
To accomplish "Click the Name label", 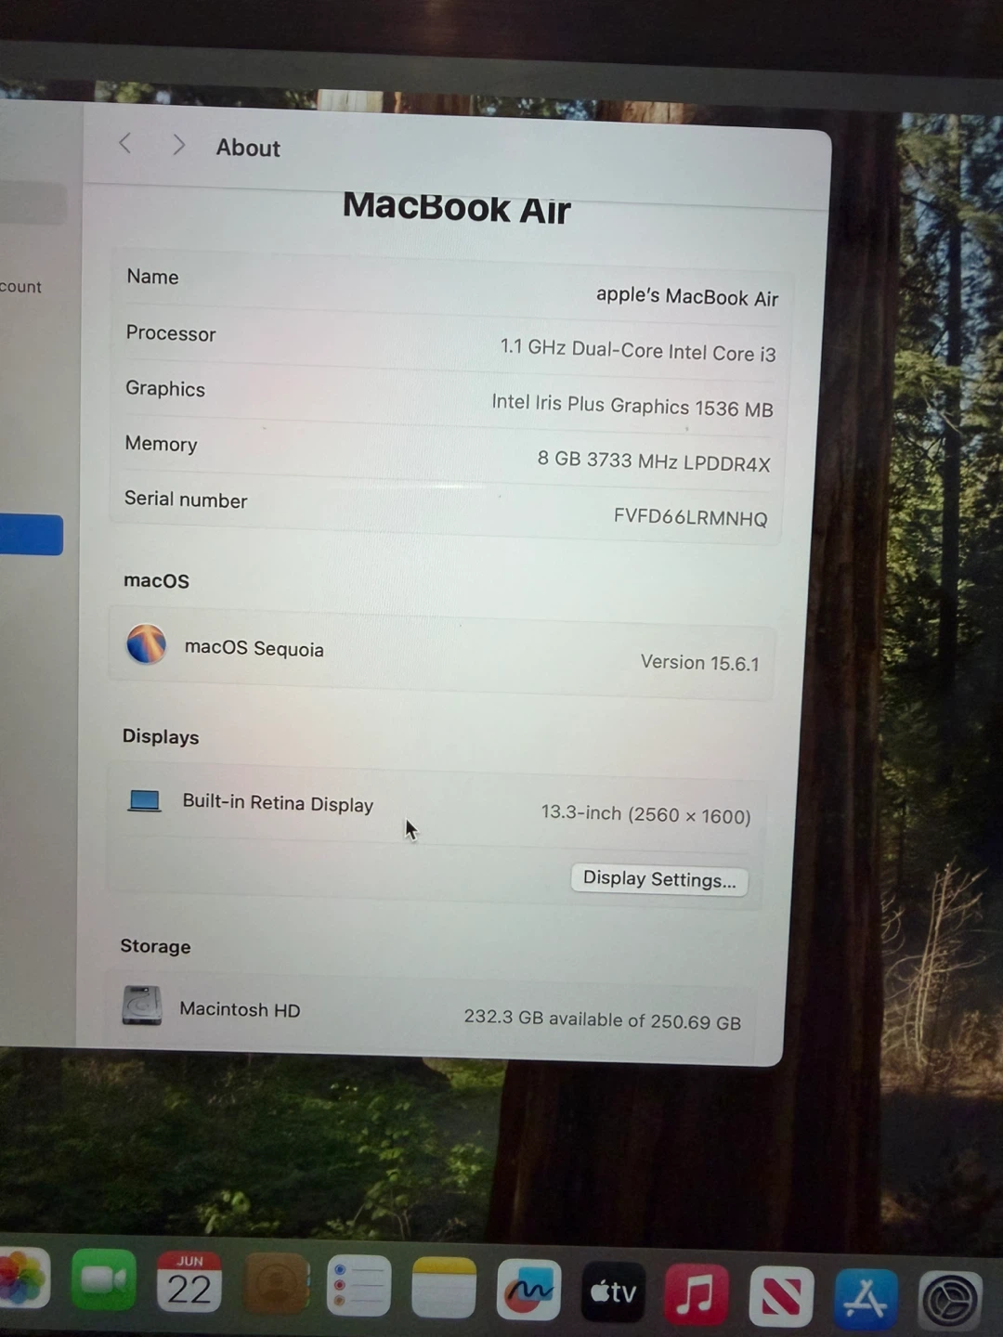I will tap(152, 277).
